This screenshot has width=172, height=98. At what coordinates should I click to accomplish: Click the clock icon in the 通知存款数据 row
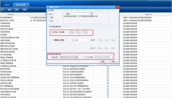(x=108, y=75)
